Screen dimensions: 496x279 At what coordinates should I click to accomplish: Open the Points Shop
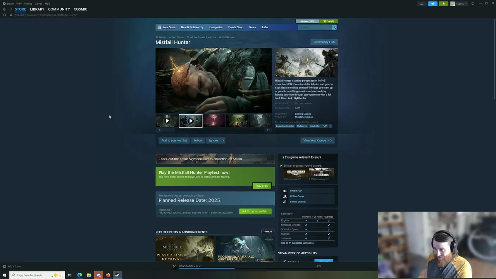[x=236, y=27]
